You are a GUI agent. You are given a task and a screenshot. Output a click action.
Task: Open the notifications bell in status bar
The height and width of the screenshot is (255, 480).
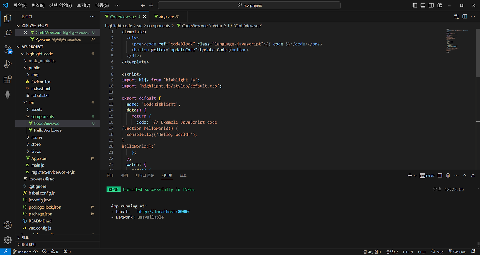[473, 252]
